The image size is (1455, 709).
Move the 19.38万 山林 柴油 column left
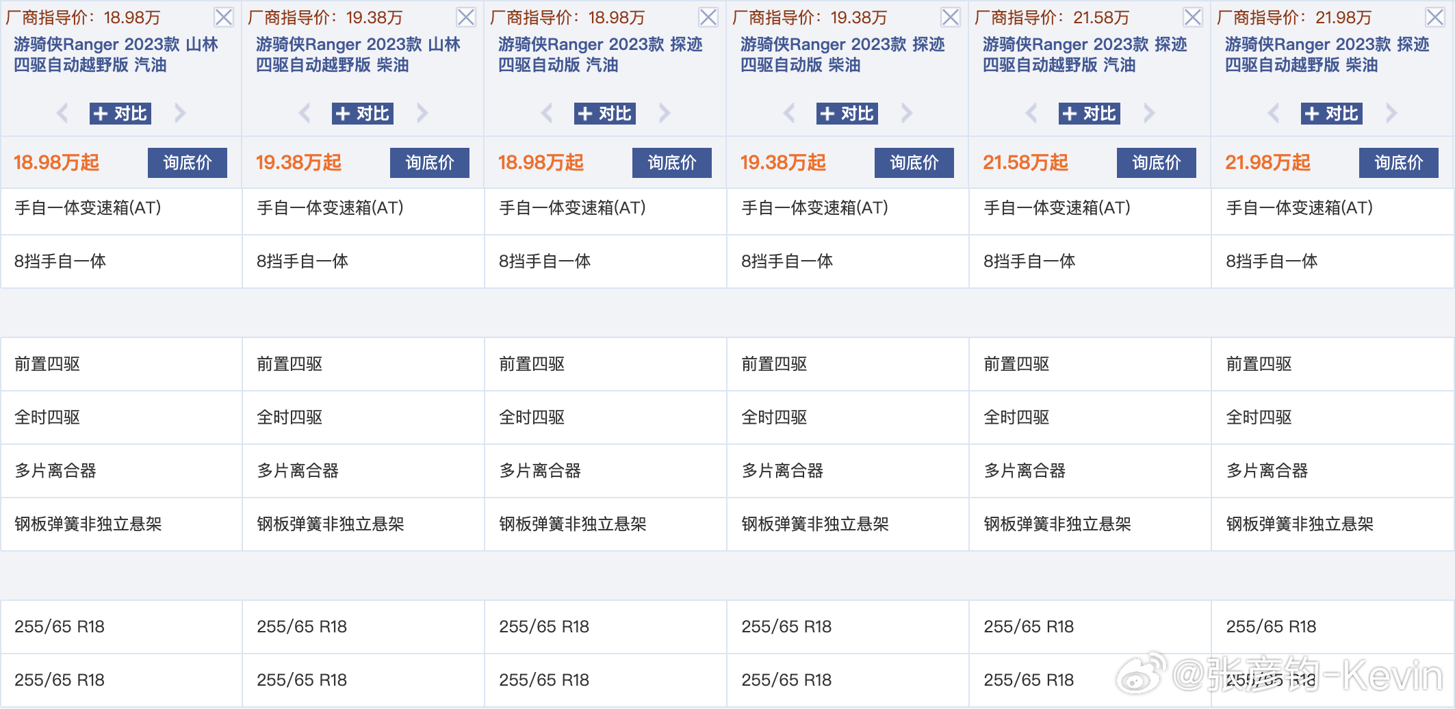(x=305, y=113)
